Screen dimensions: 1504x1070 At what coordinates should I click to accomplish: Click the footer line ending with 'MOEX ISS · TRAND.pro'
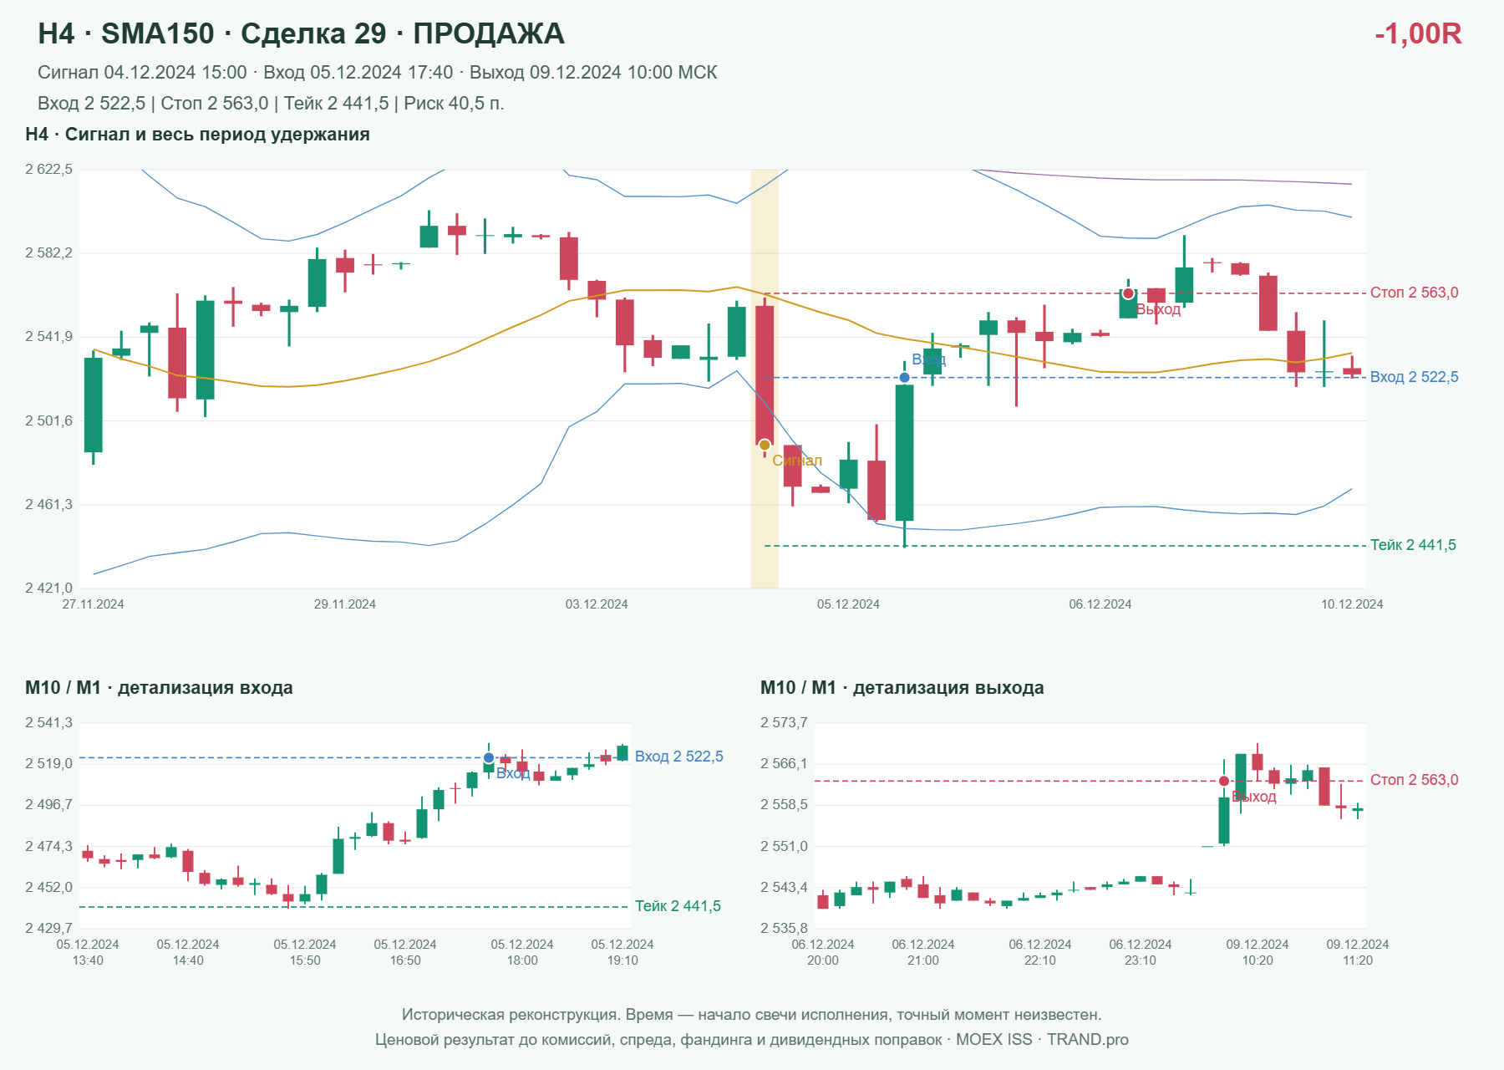(x=752, y=1040)
